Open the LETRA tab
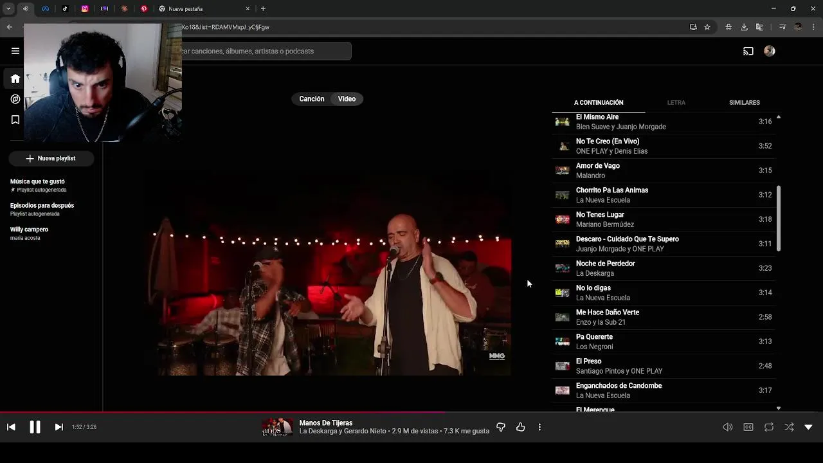 point(676,102)
